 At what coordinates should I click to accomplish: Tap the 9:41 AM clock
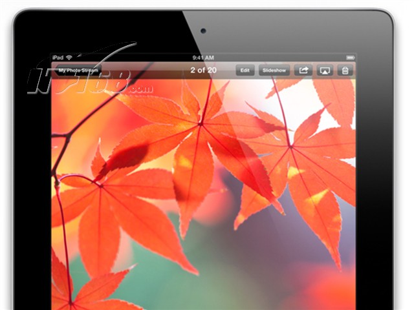click(203, 57)
